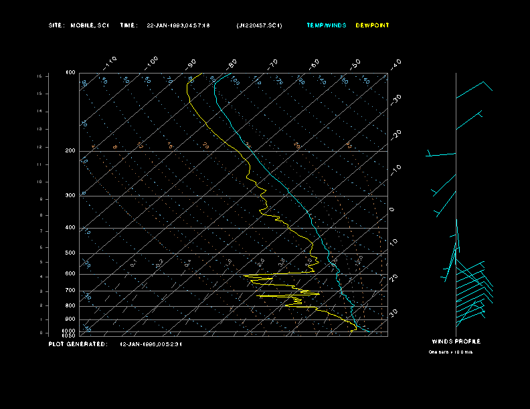Click the -80 temperature axis label
Image resolution: width=530 pixels, height=409 pixels.
coord(232,64)
